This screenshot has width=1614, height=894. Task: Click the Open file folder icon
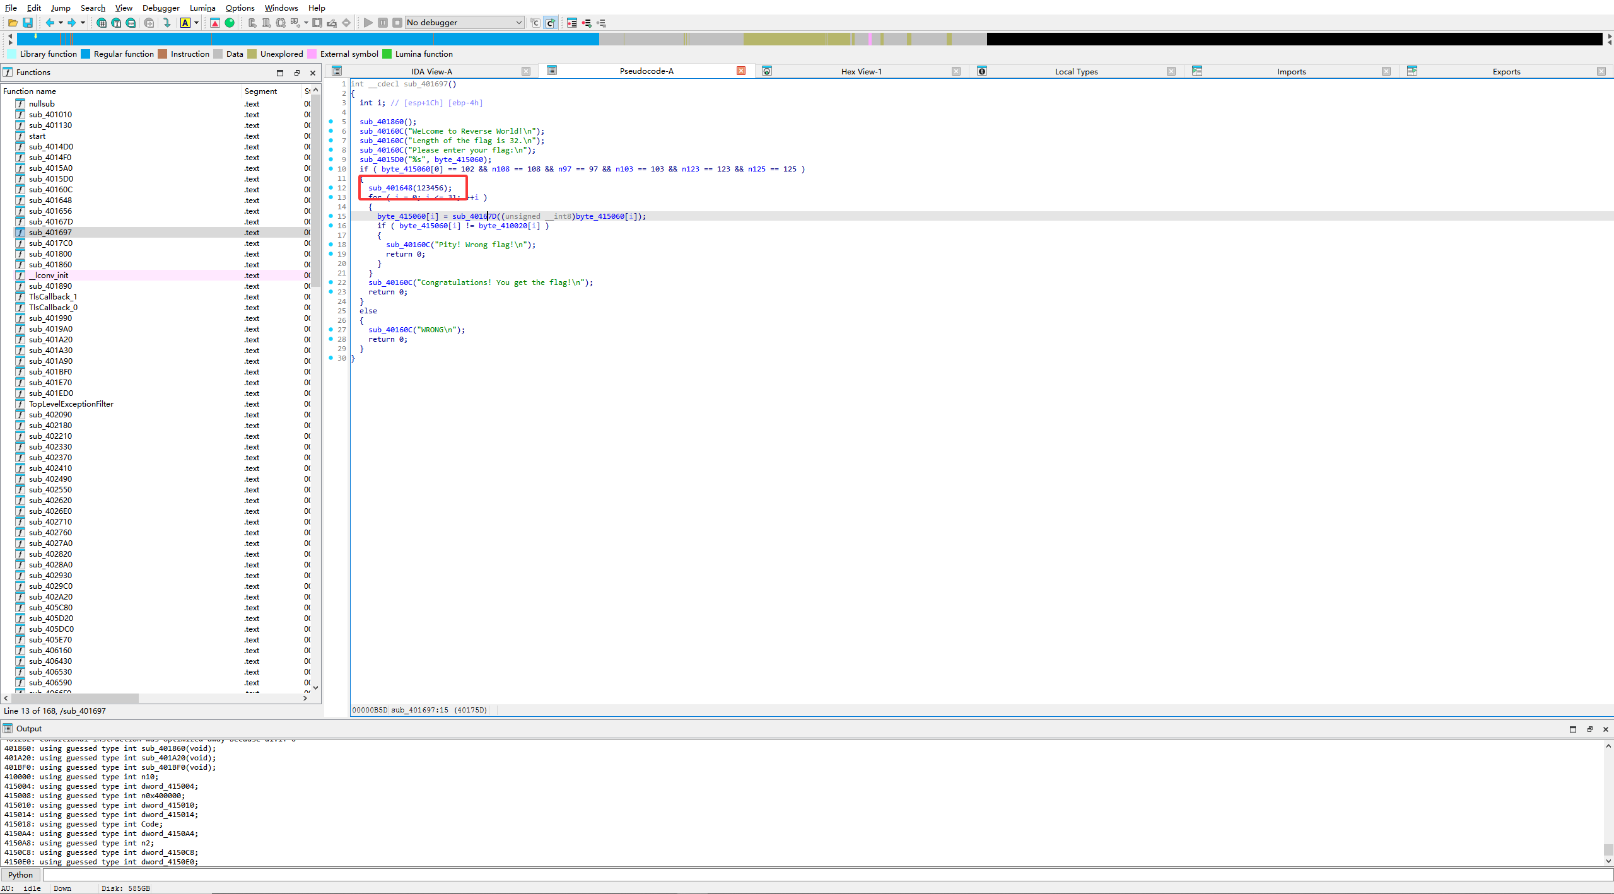pyautogui.click(x=13, y=23)
